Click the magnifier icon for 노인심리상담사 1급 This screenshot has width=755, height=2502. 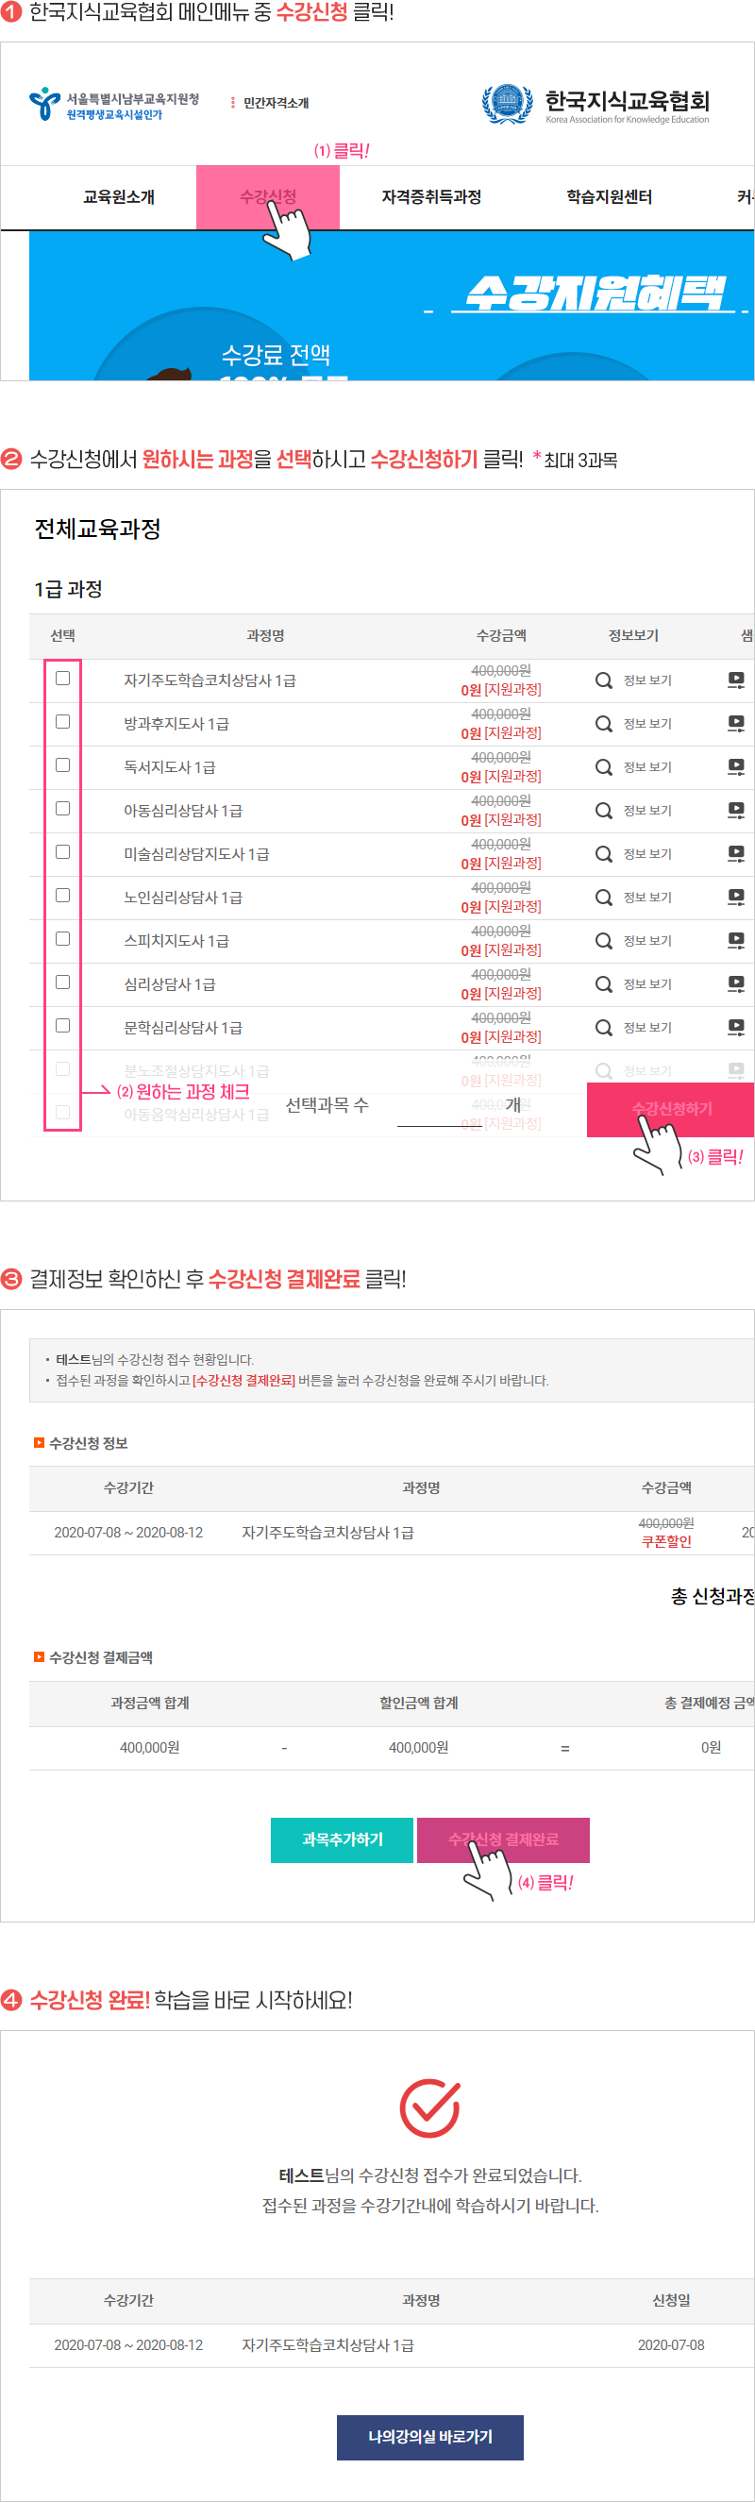pos(603,898)
